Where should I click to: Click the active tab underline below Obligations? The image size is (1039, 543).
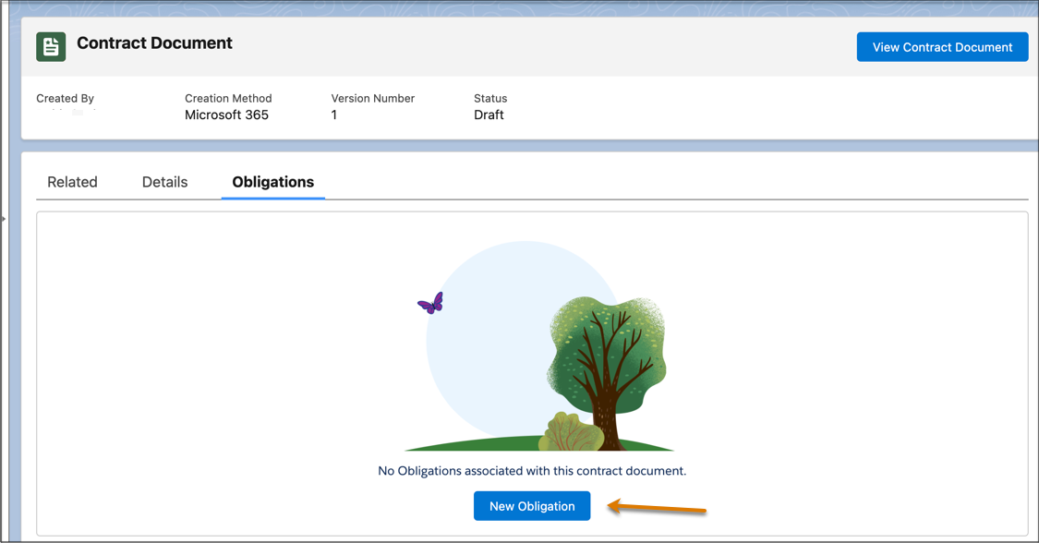click(272, 198)
